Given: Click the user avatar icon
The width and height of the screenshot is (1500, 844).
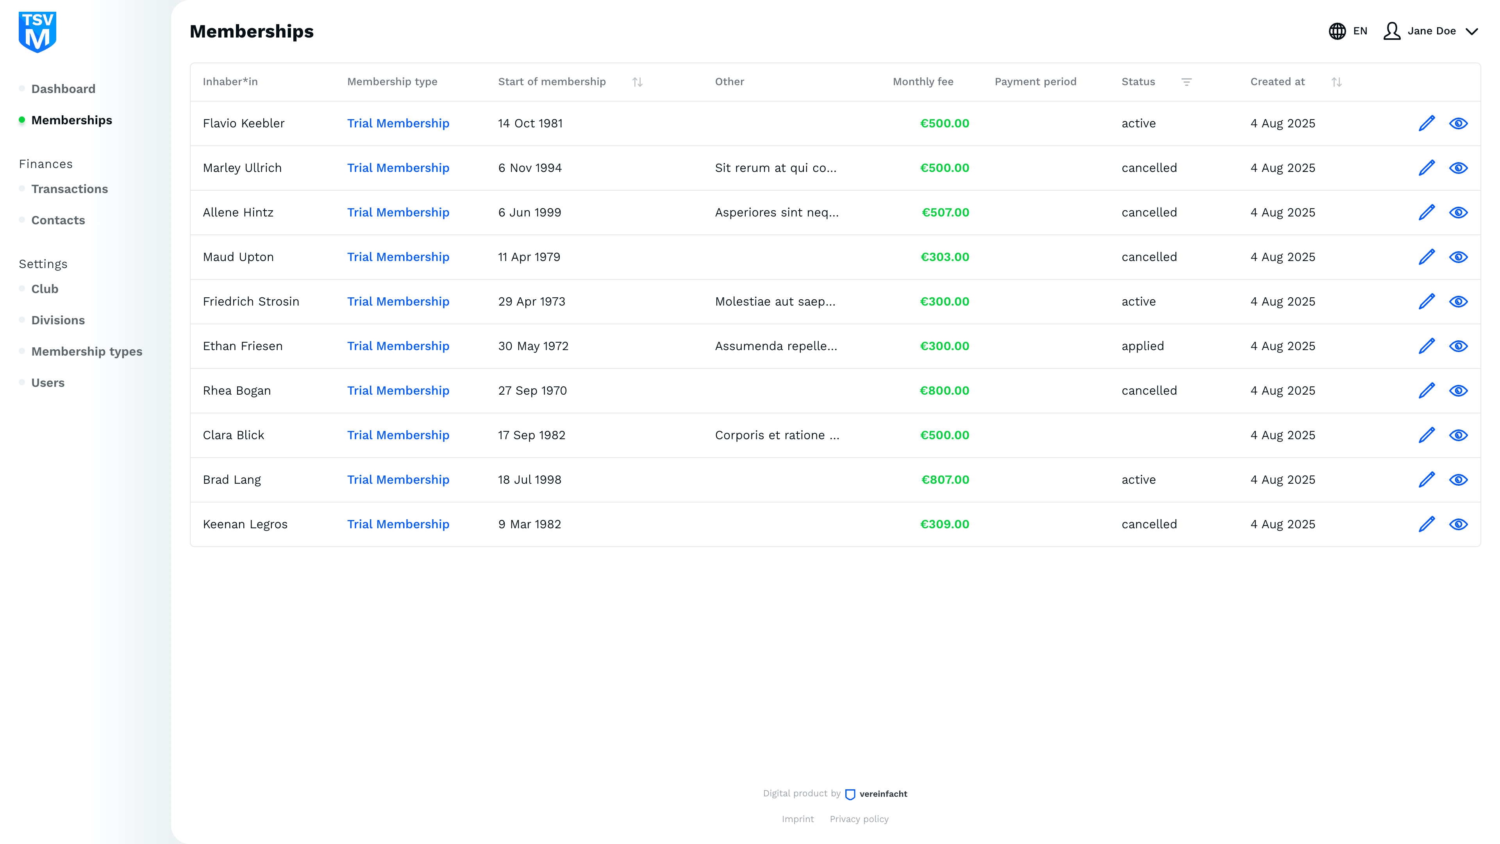Looking at the screenshot, I should 1392,31.
